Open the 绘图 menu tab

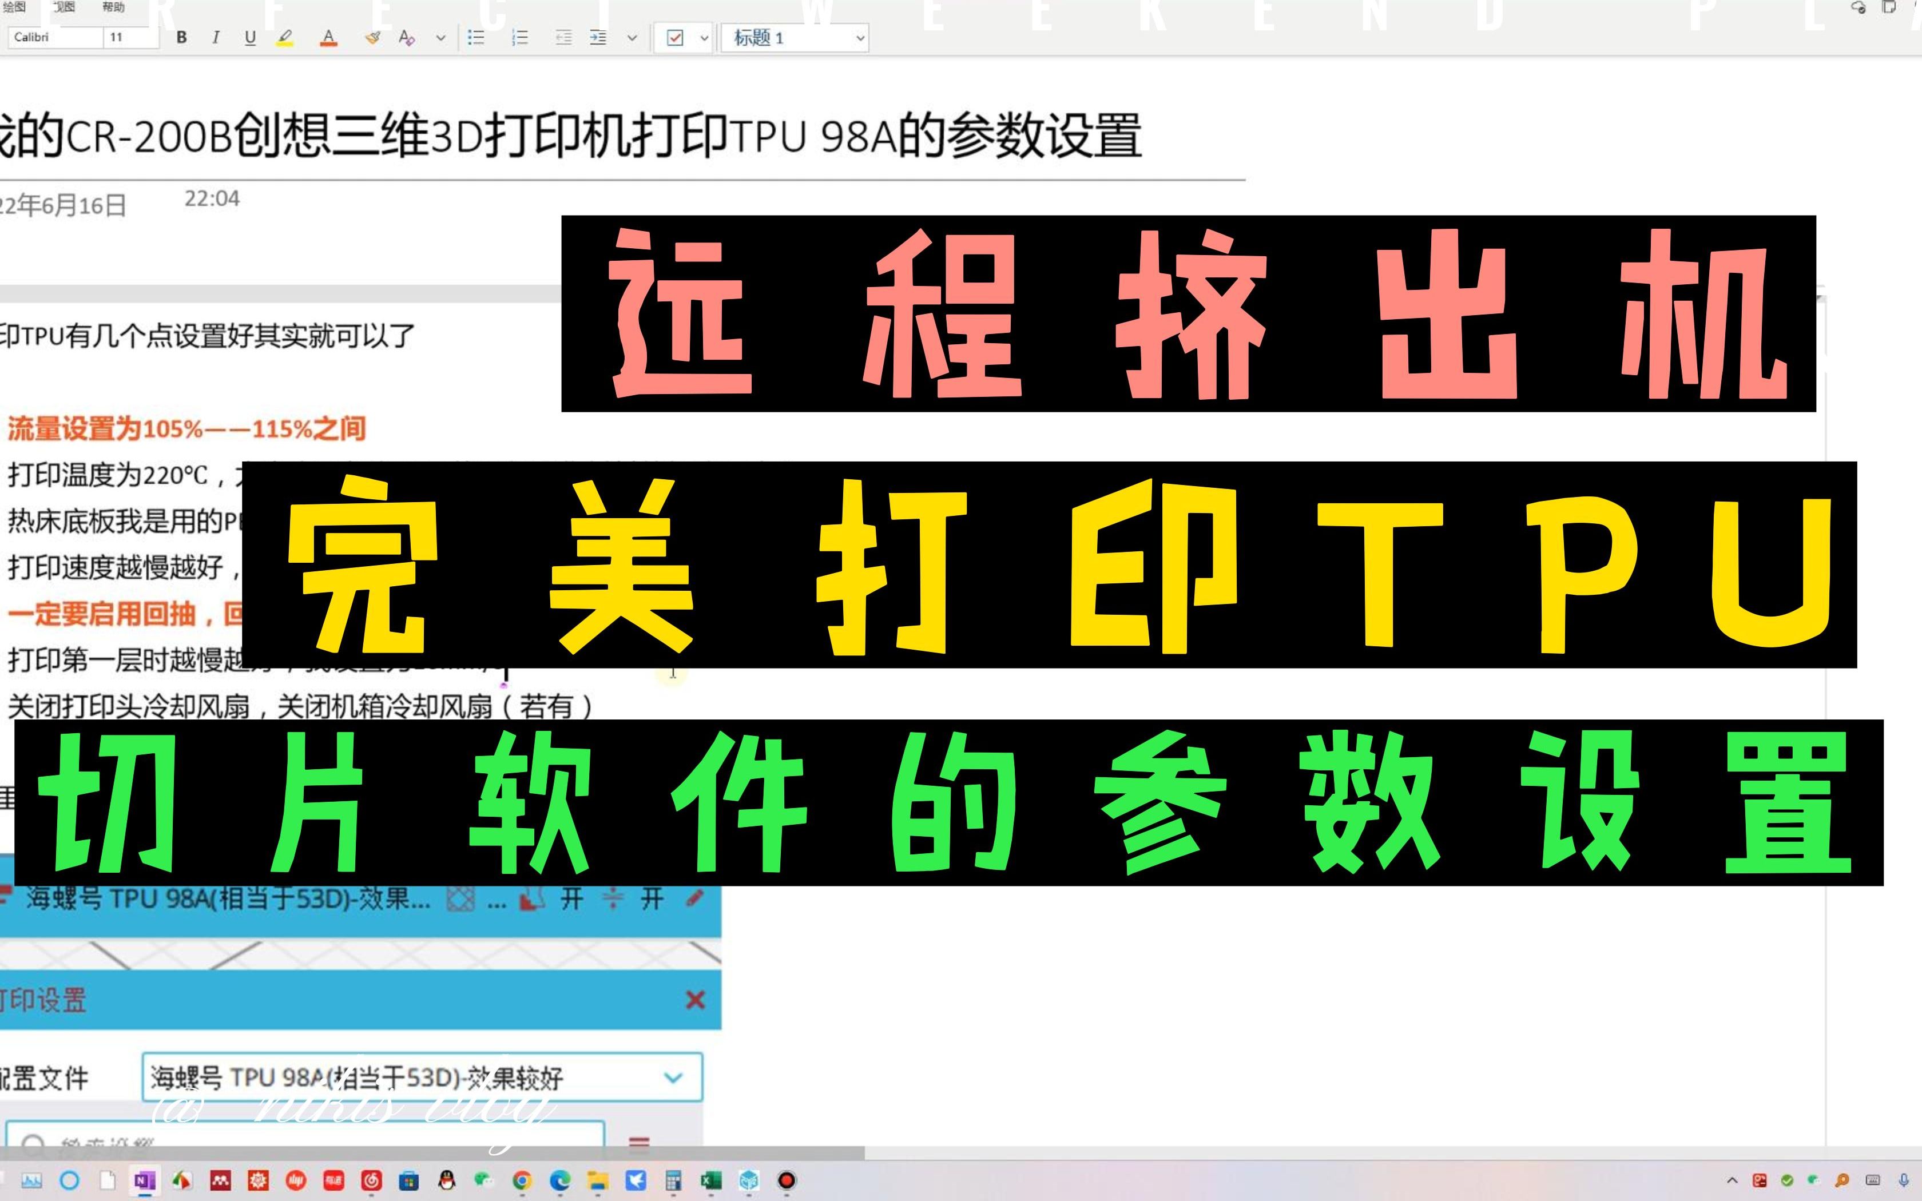pos(14,7)
